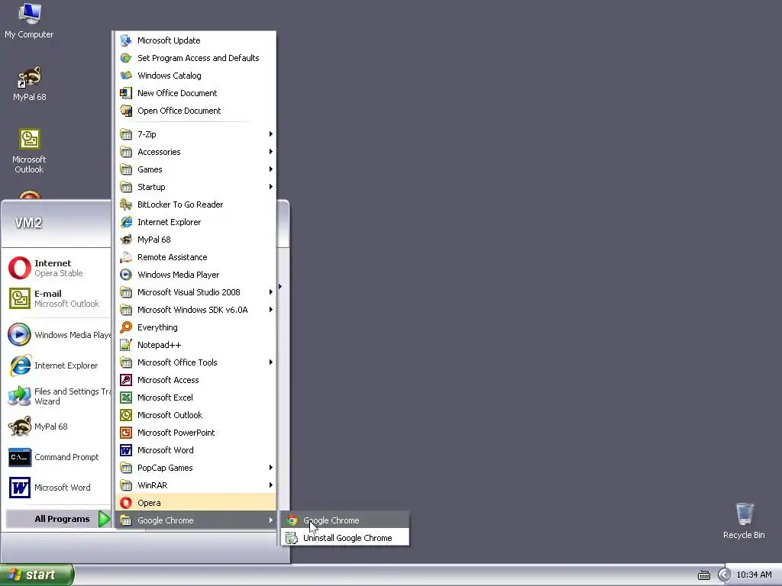
Task: Expand the Accessories folder
Action: pyautogui.click(x=195, y=152)
